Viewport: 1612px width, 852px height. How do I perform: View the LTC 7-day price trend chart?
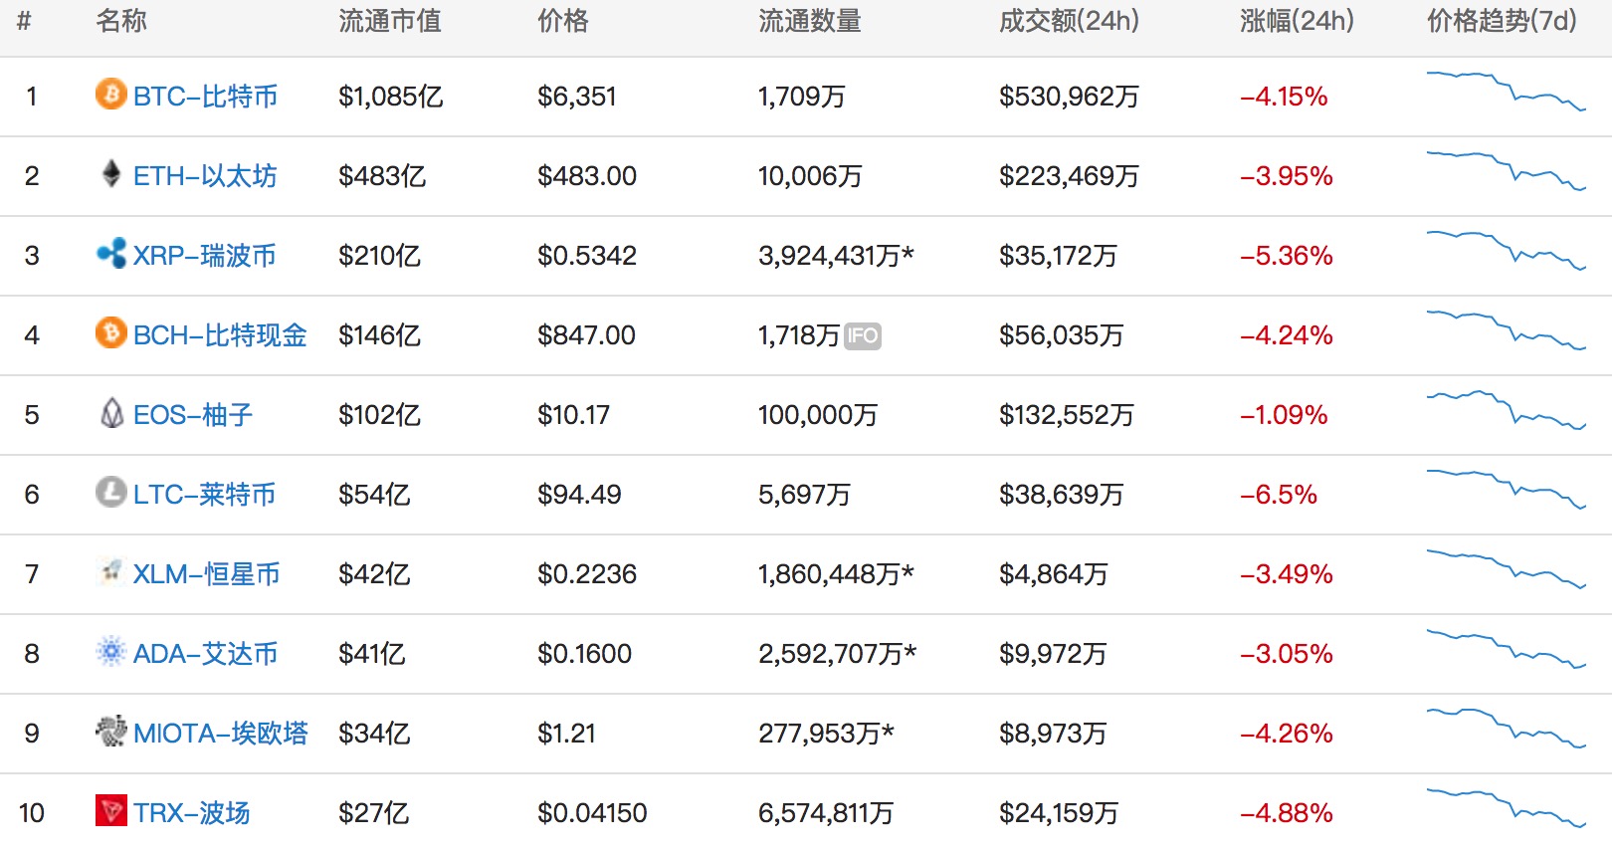point(1507,489)
